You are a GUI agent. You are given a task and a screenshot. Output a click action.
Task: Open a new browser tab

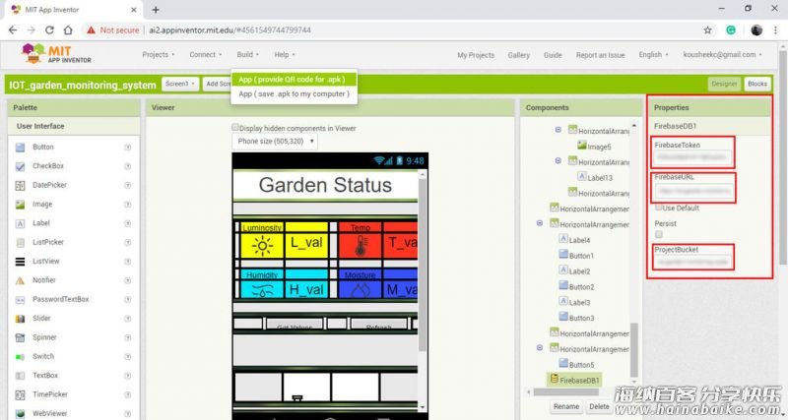pyautogui.click(x=156, y=10)
